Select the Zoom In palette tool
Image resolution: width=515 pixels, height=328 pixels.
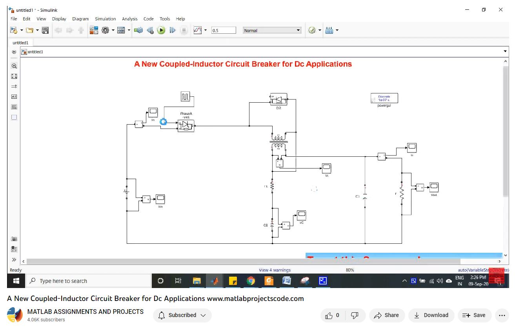(14, 66)
